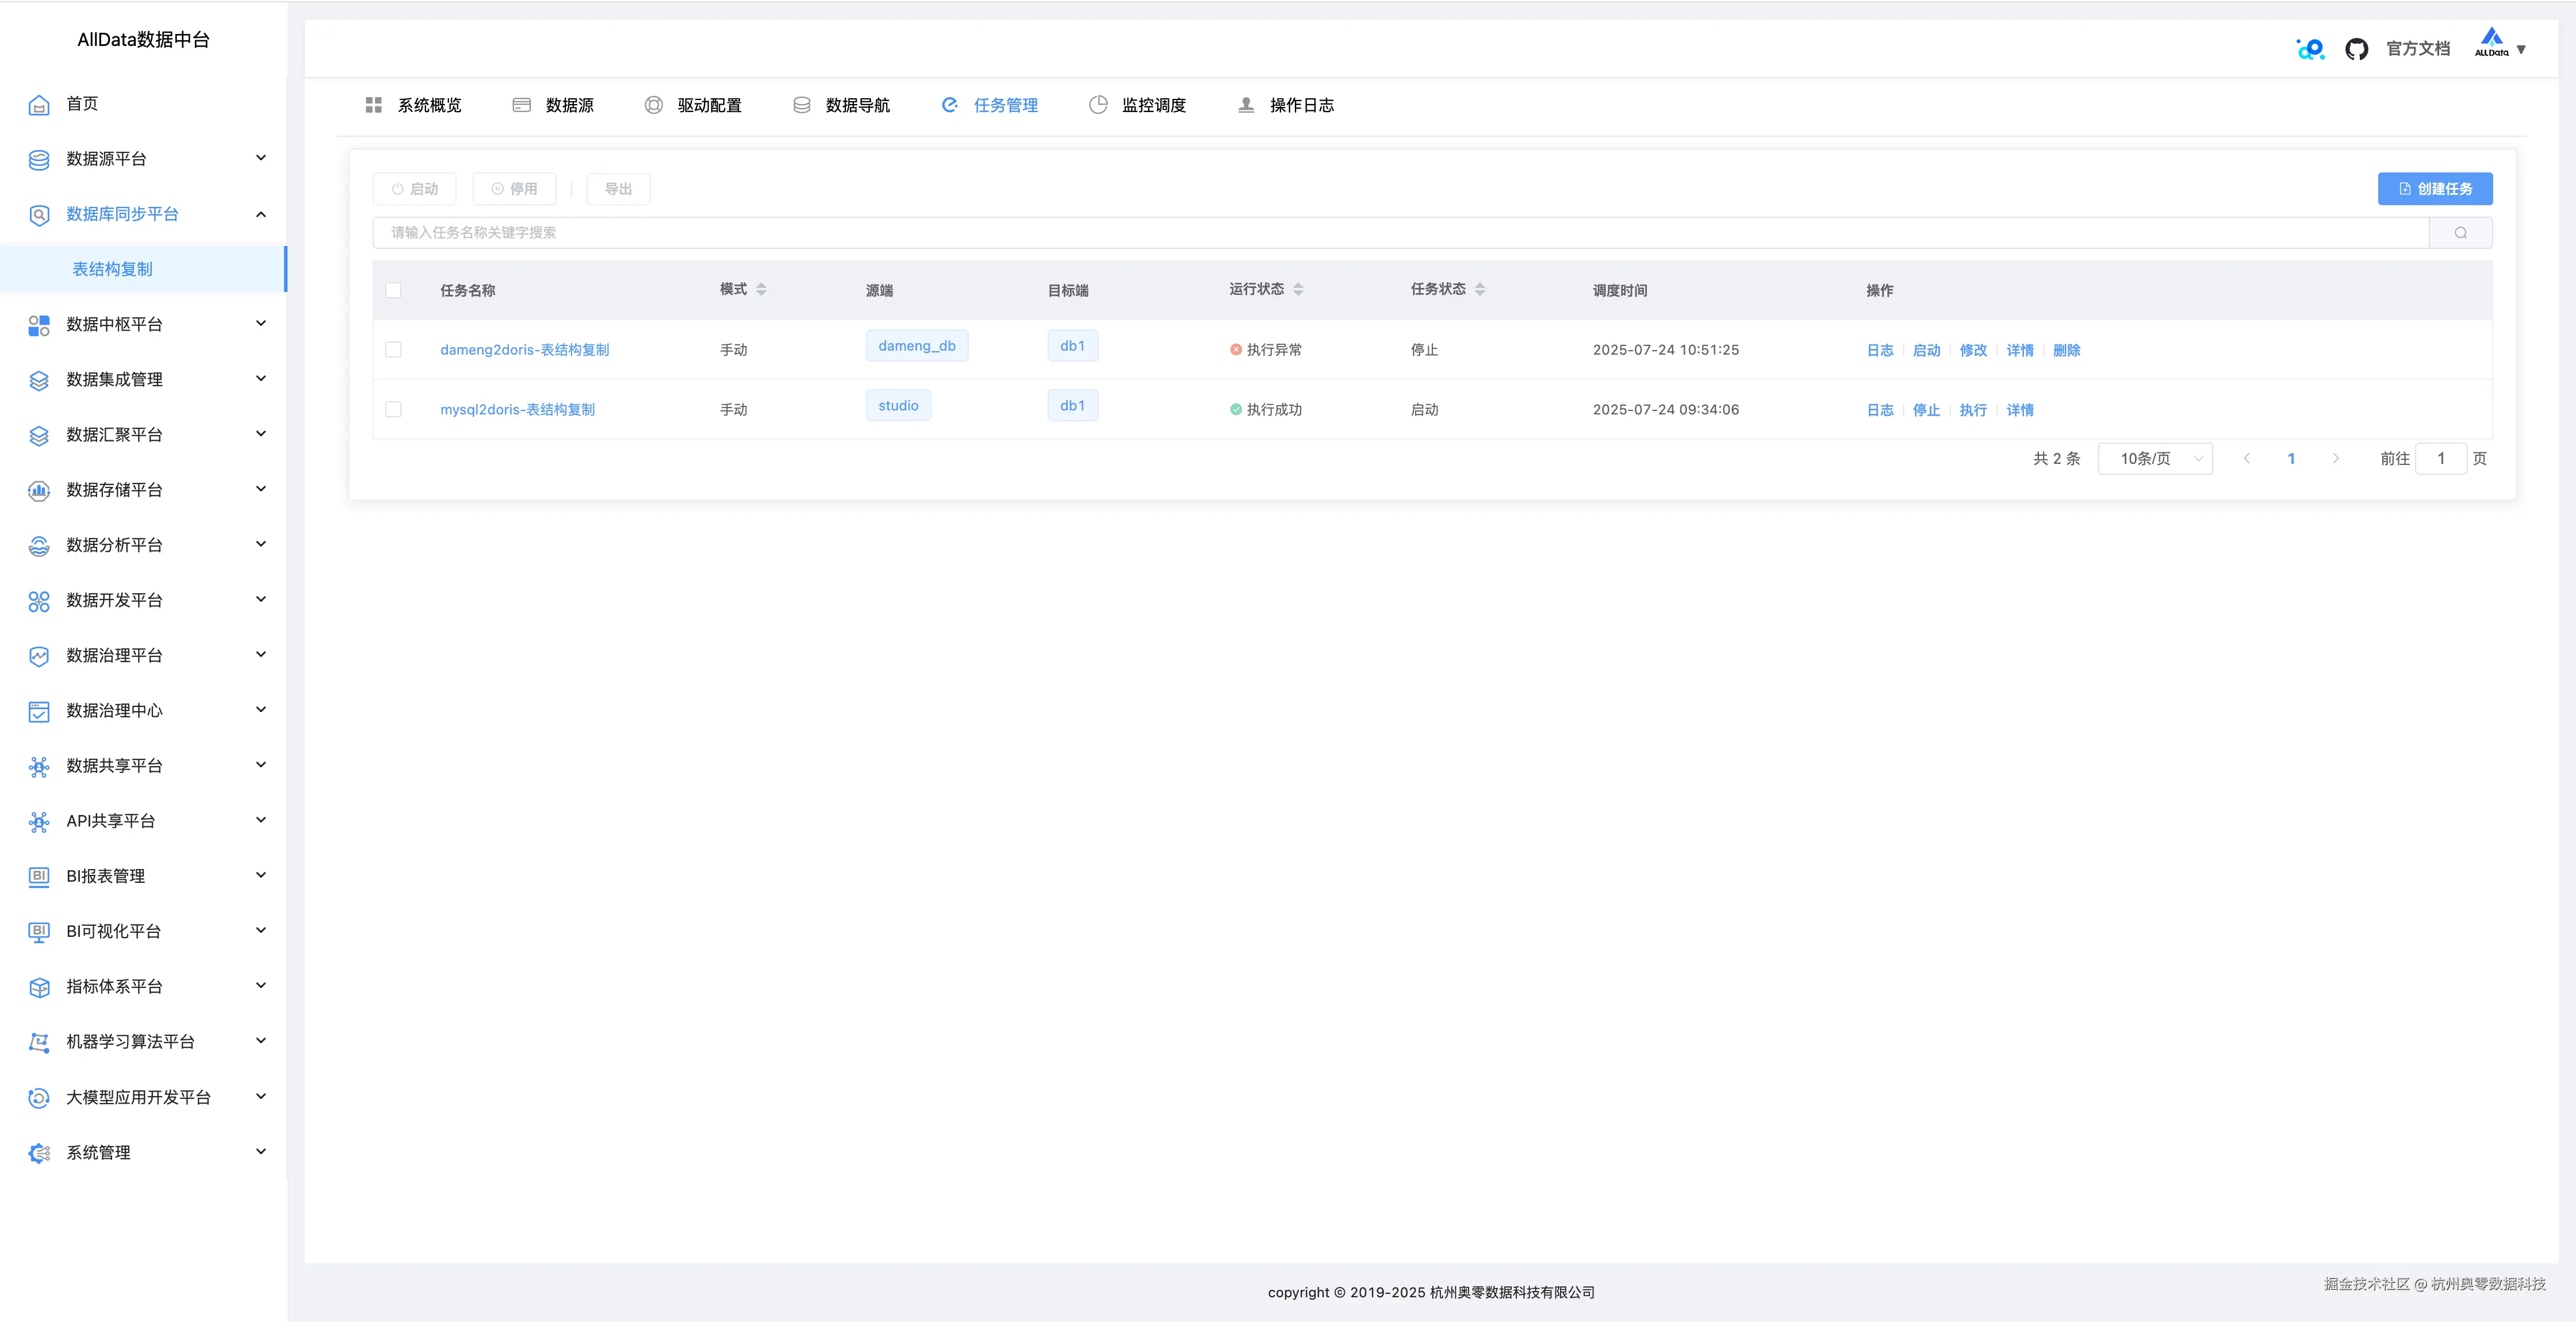Switch to the 监控调度 tab
The height and width of the screenshot is (1322, 2576).
[x=1138, y=105]
